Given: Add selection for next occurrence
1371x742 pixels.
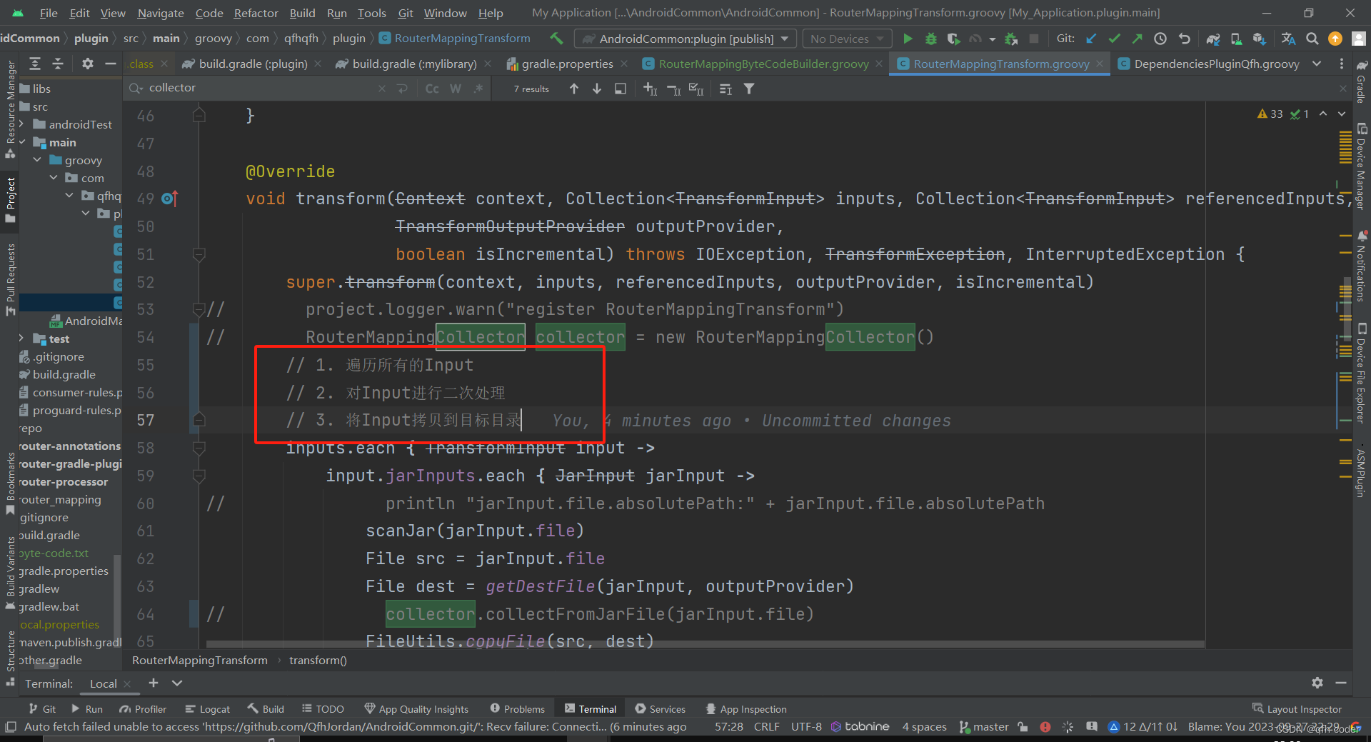Looking at the screenshot, I should point(651,89).
